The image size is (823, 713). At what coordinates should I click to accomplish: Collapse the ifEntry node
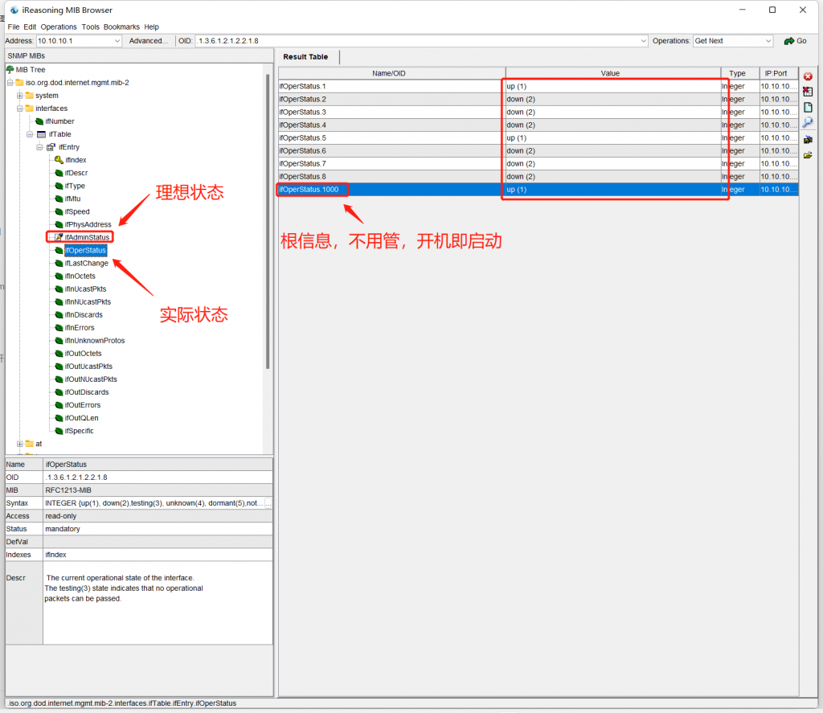point(39,147)
